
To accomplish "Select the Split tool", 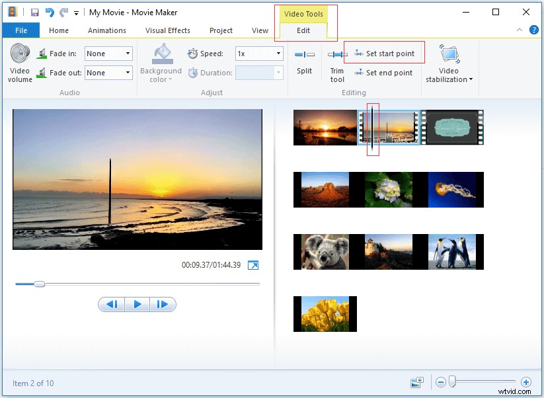I will 303,63.
